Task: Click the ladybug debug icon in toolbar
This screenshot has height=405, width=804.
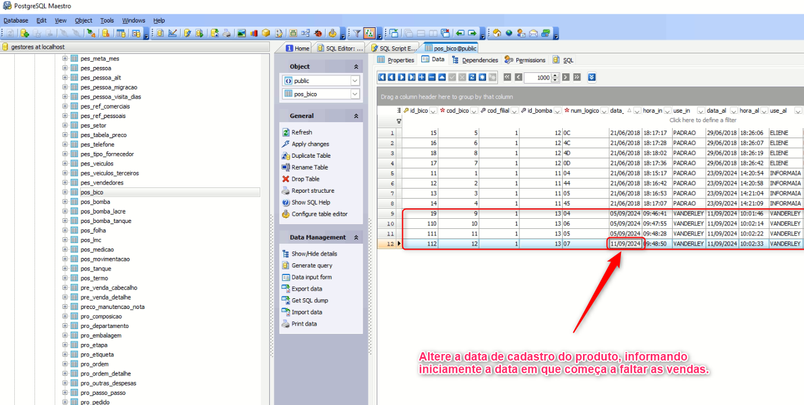Action: (319, 33)
